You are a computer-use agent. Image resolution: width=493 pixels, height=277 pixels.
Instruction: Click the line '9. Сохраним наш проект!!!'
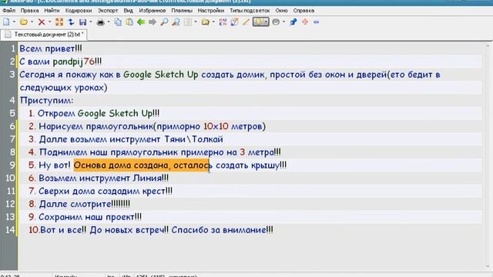tap(85, 217)
